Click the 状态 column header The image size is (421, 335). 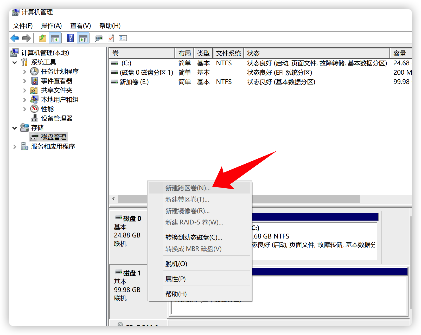coord(317,53)
